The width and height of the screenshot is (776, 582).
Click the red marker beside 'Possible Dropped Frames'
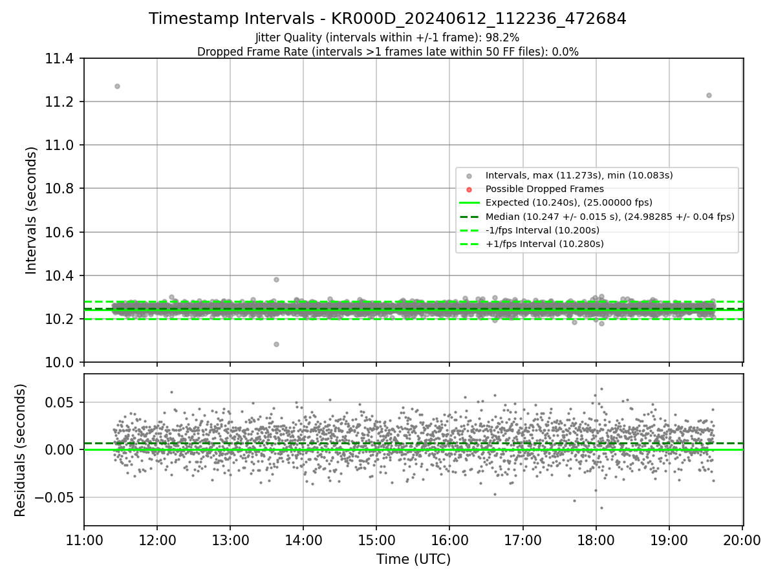coord(469,189)
